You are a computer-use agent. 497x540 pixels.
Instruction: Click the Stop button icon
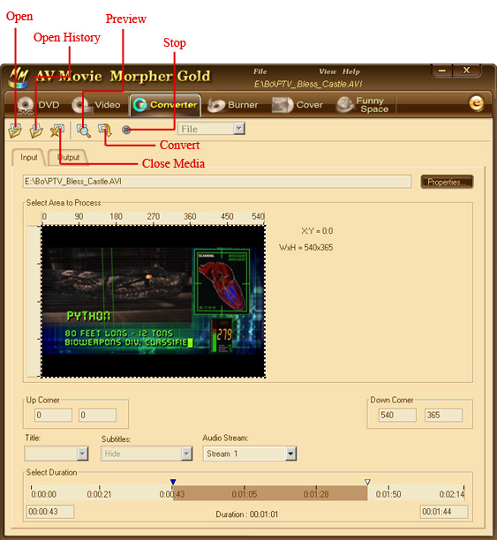126,130
